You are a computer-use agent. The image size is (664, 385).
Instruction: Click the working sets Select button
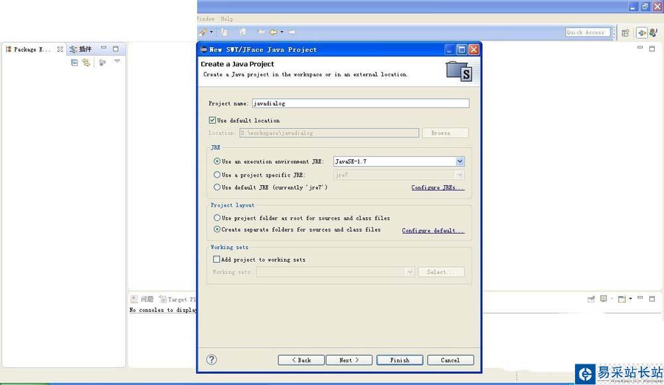(442, 272)
